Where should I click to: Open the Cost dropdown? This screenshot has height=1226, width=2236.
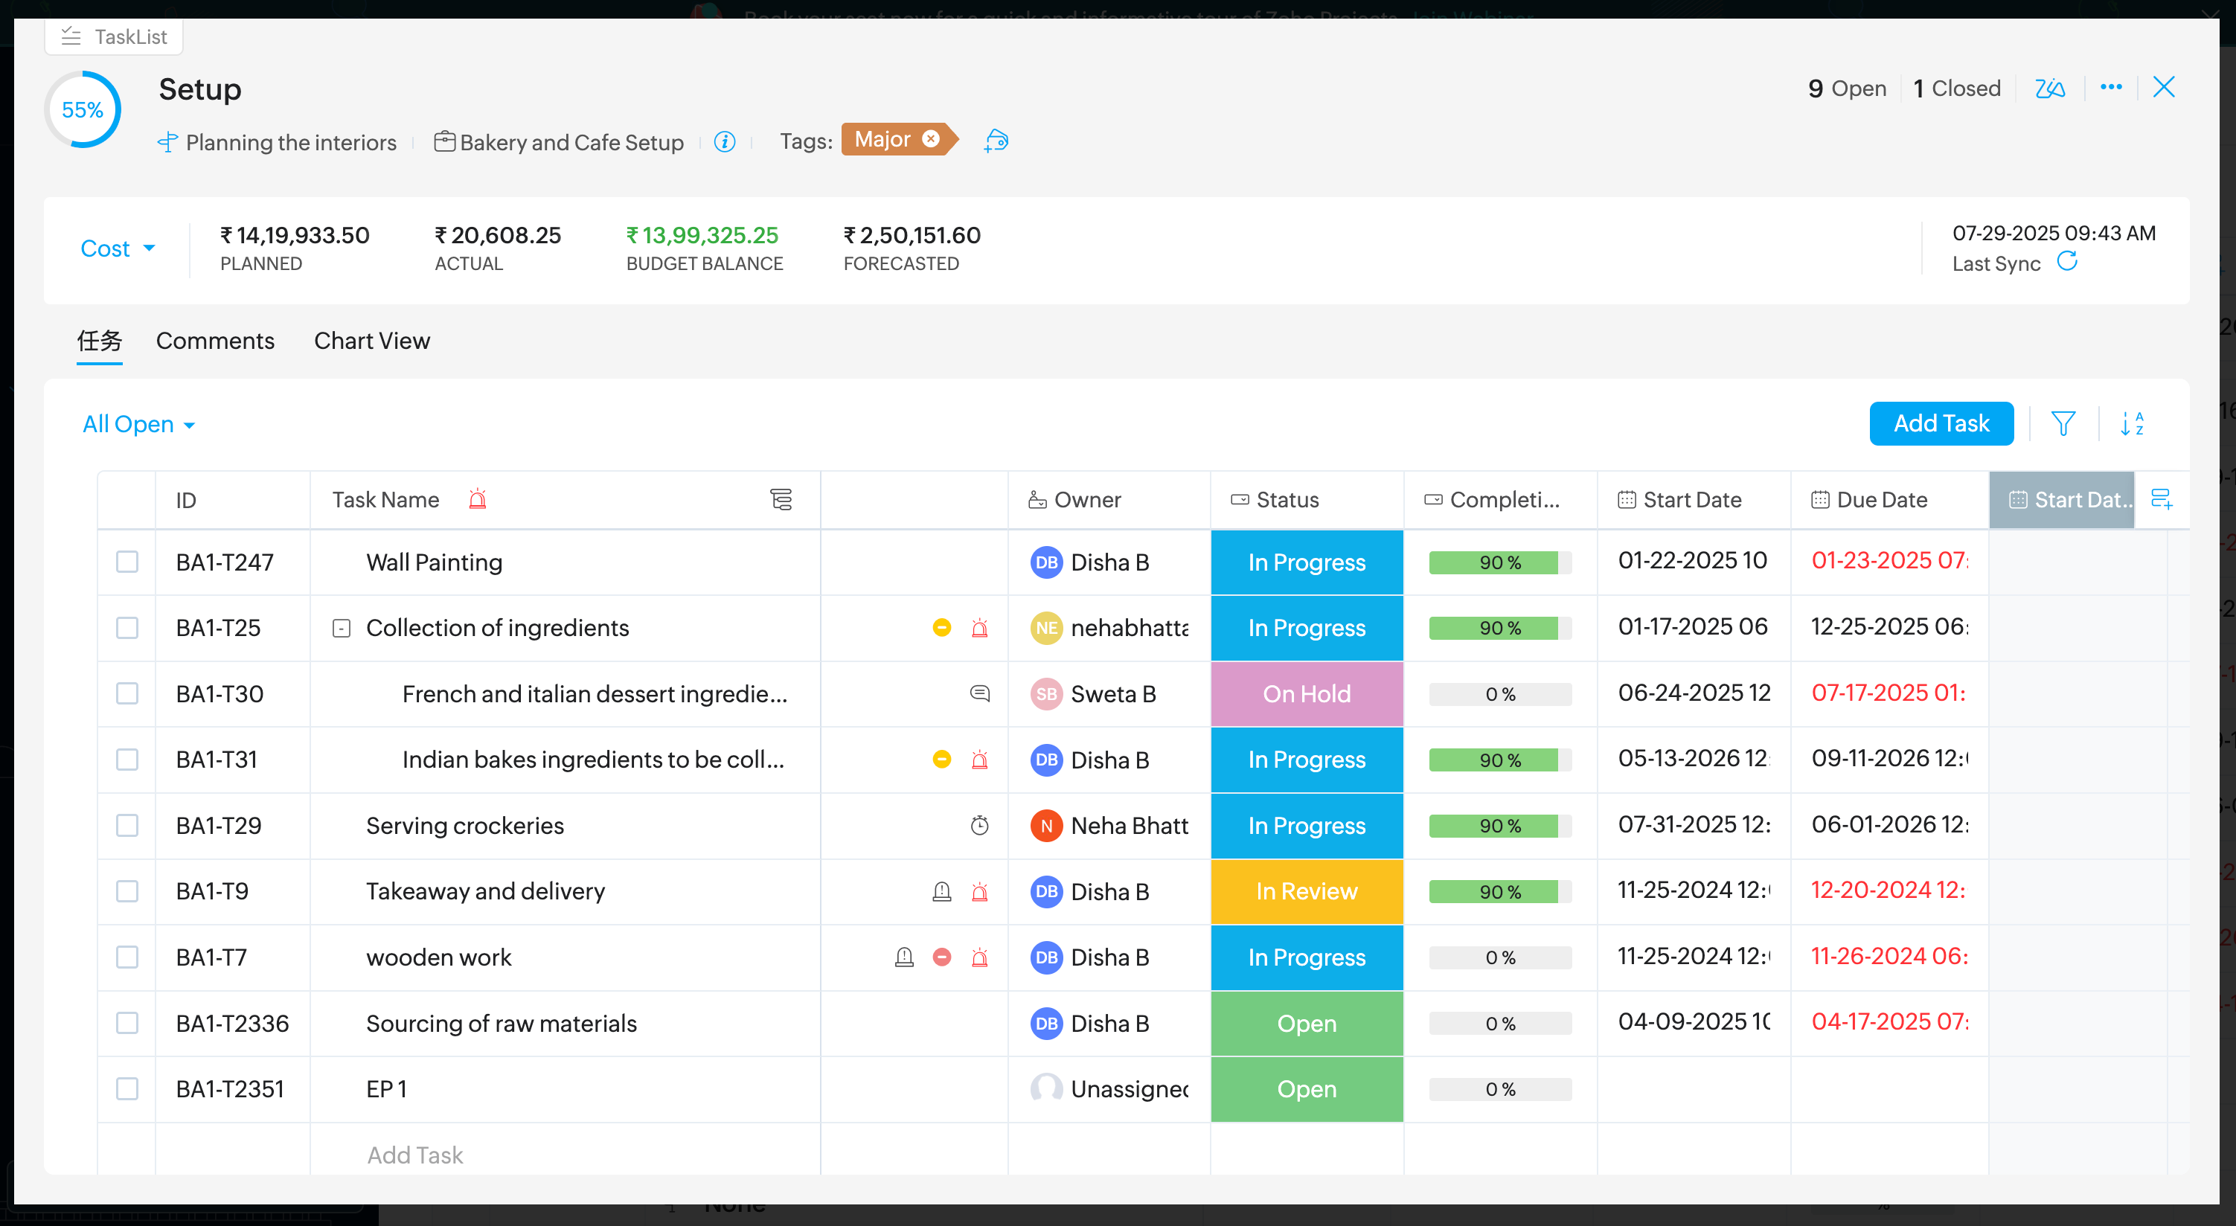point(117,249)
